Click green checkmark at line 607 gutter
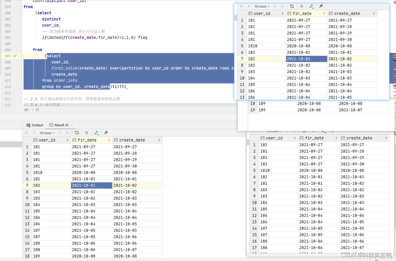This screenshot has width=396, height=261. click(x=15, y=56)
